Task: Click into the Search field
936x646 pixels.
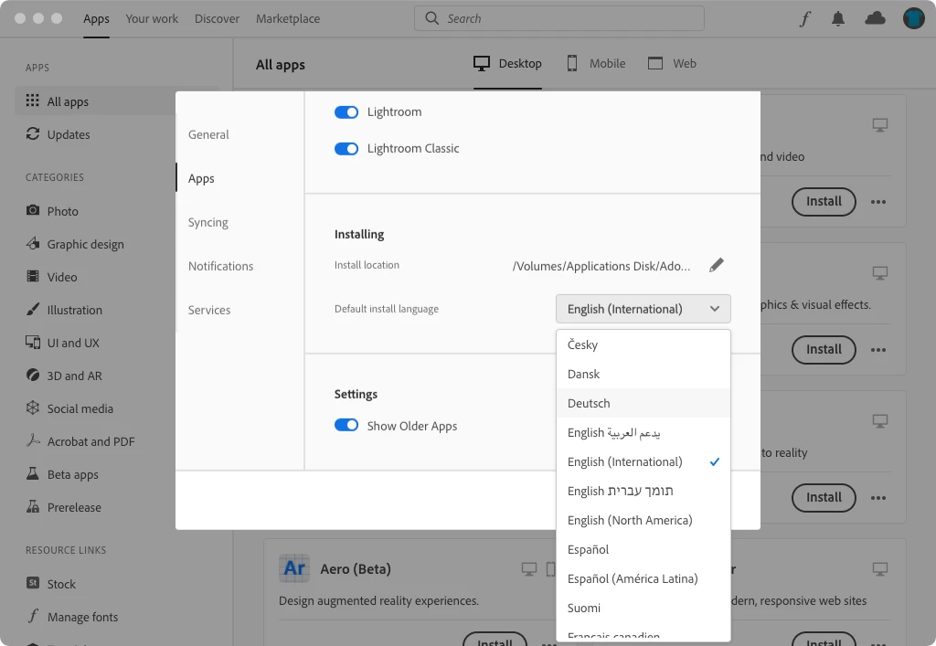Action: pyautogui.click(x=559, y=18)
